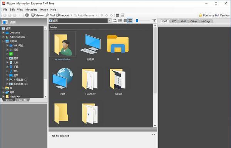Click the camera settings icon in toolbar
The height and width of the screenshot is (148, 231).
(27, 15)
